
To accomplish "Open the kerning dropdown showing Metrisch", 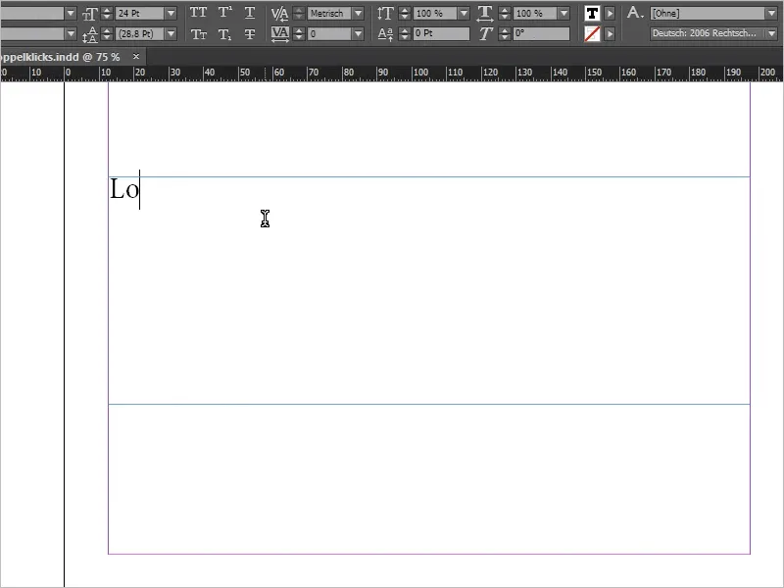I will point(358,14).
